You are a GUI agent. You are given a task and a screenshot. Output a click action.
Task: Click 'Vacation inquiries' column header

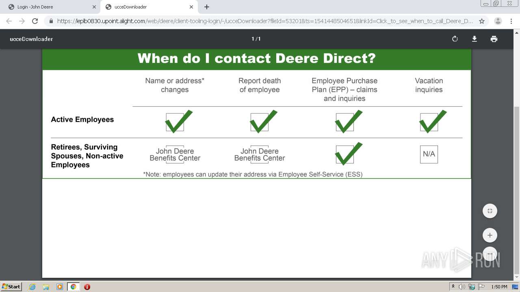pos(429,85)
